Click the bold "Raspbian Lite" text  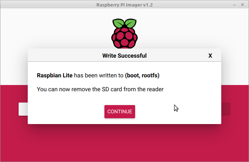[55, 76]
